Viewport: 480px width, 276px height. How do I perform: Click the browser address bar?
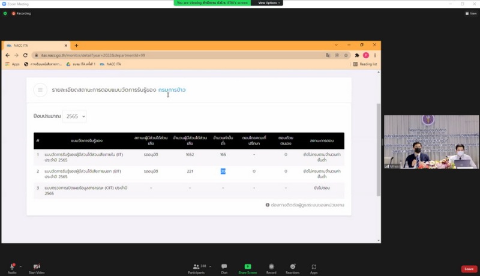pos(180,55)
